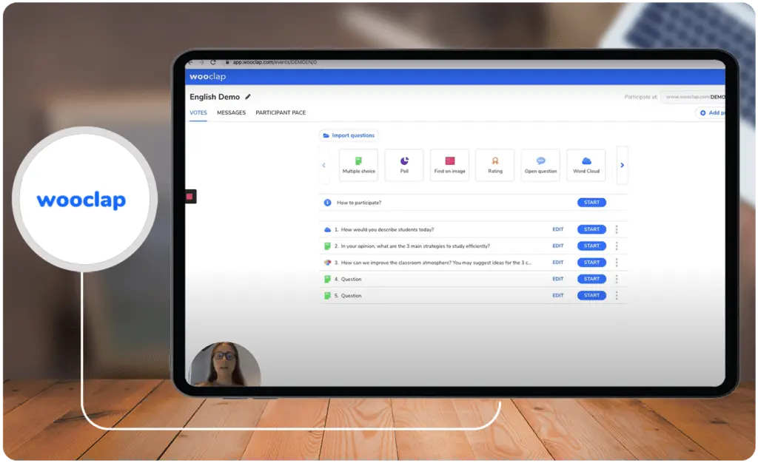Start question 2 about study strategies

(591, 246)
